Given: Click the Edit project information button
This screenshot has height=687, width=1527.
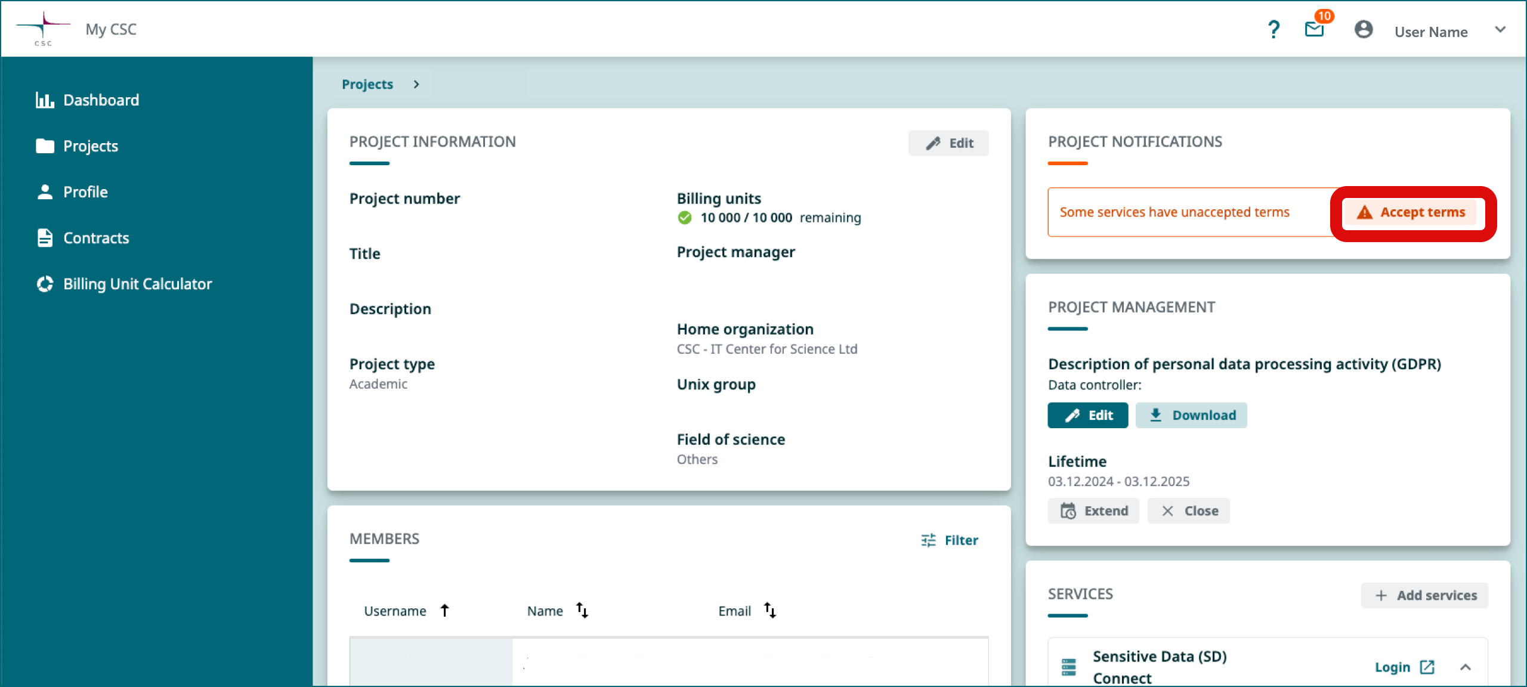Looking at the screenshot, I should (x=948, y=143).
